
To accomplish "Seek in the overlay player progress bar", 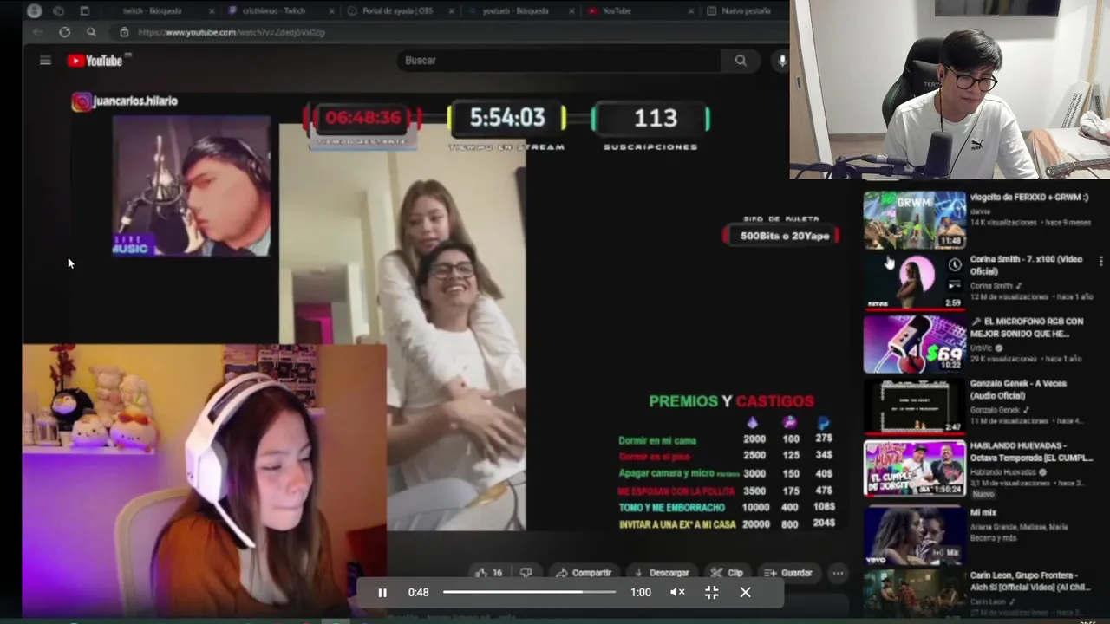I will [529, 593].
